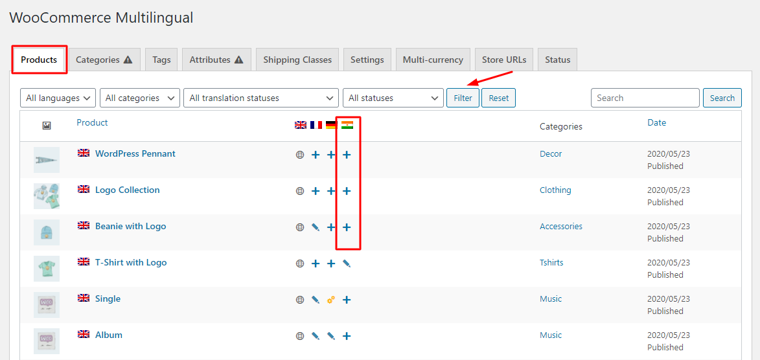Edit French translation of Single

pyautogui.click(x=316, y=300)
